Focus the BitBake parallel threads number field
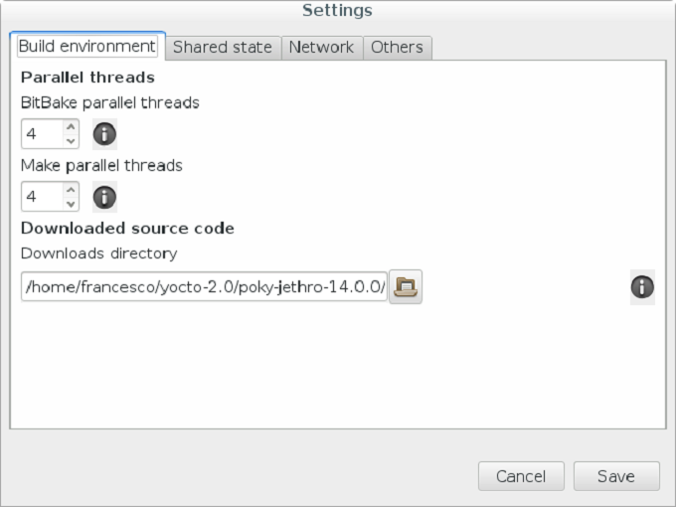This screenshot has height=507, width=676. (42, 133)
